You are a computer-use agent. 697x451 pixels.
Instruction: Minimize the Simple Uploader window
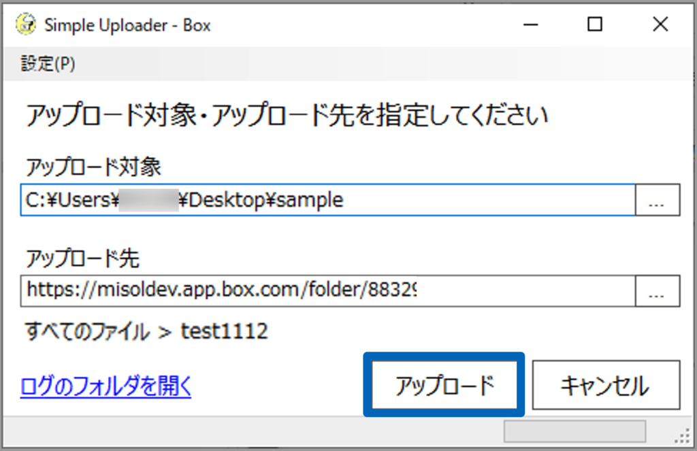530,25
